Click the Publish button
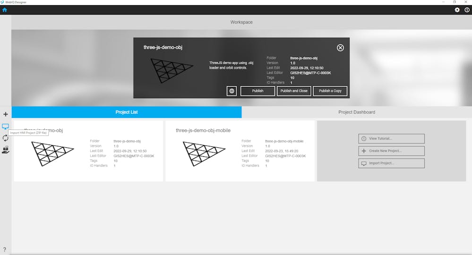472x255 pixels. [x=257, y=91]
